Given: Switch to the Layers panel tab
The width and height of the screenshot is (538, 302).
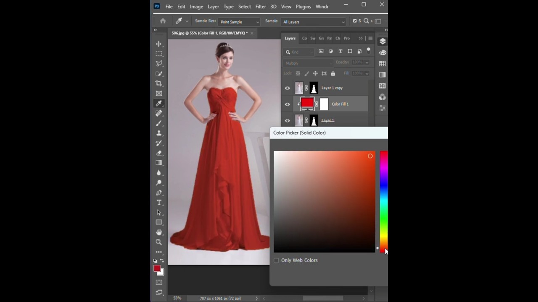Looking at the screenshot, I should coord(290,38).
